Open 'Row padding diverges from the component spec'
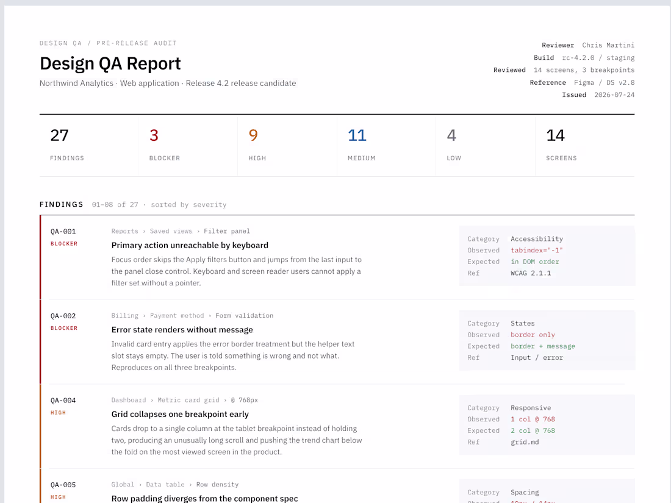Viewport: 671px width, 503px height. [204, 498]
